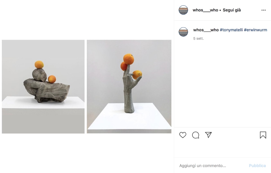Click the top orange on concrete hand
This screenshot has height=173, width=271.
(x=129, y=59)
